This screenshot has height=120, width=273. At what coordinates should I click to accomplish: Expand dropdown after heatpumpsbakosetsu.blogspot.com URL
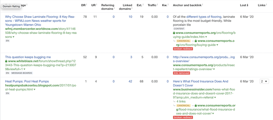34,89
